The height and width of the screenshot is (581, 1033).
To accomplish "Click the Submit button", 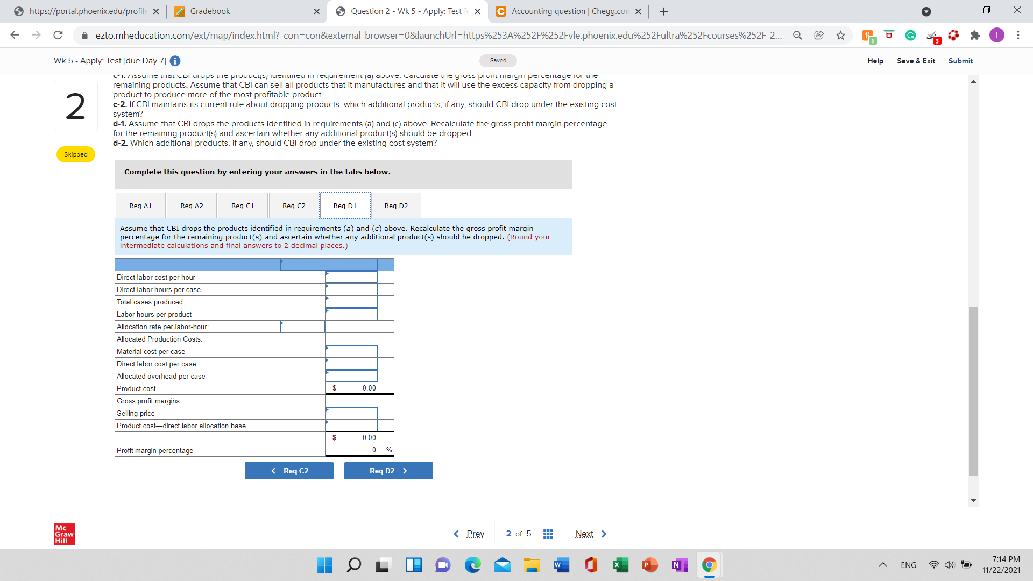I will point(960,61).
